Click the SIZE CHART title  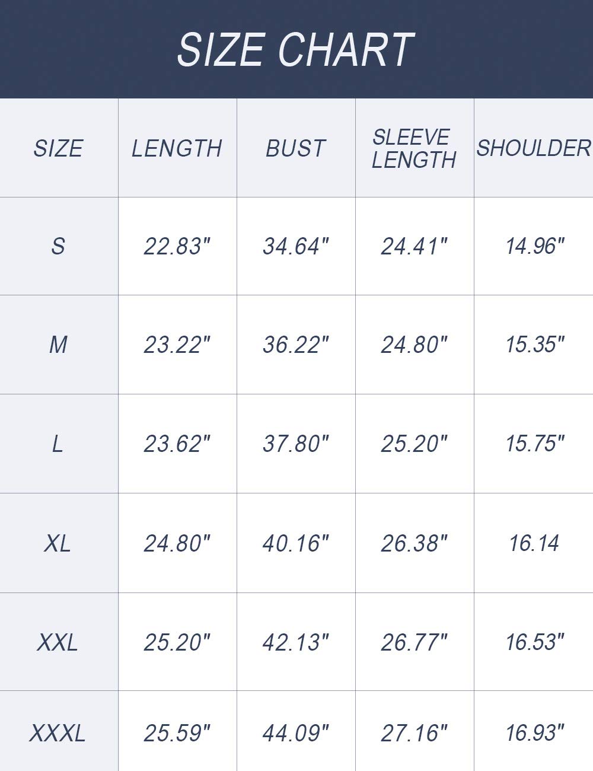295,49
